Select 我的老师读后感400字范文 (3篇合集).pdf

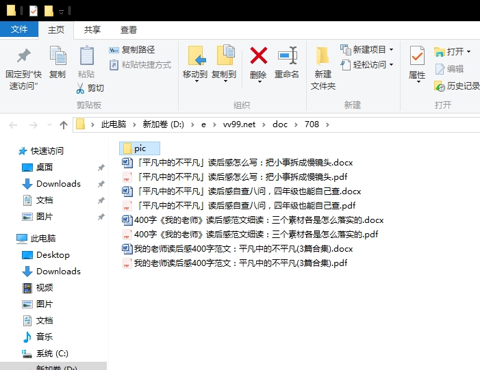pyautogui.click(x=234, y=263)
